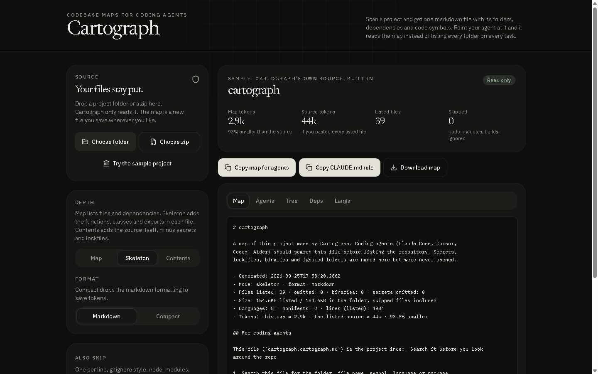Click 'Your files stay put.' heading

pyautogui.click(x=109, y=89)
